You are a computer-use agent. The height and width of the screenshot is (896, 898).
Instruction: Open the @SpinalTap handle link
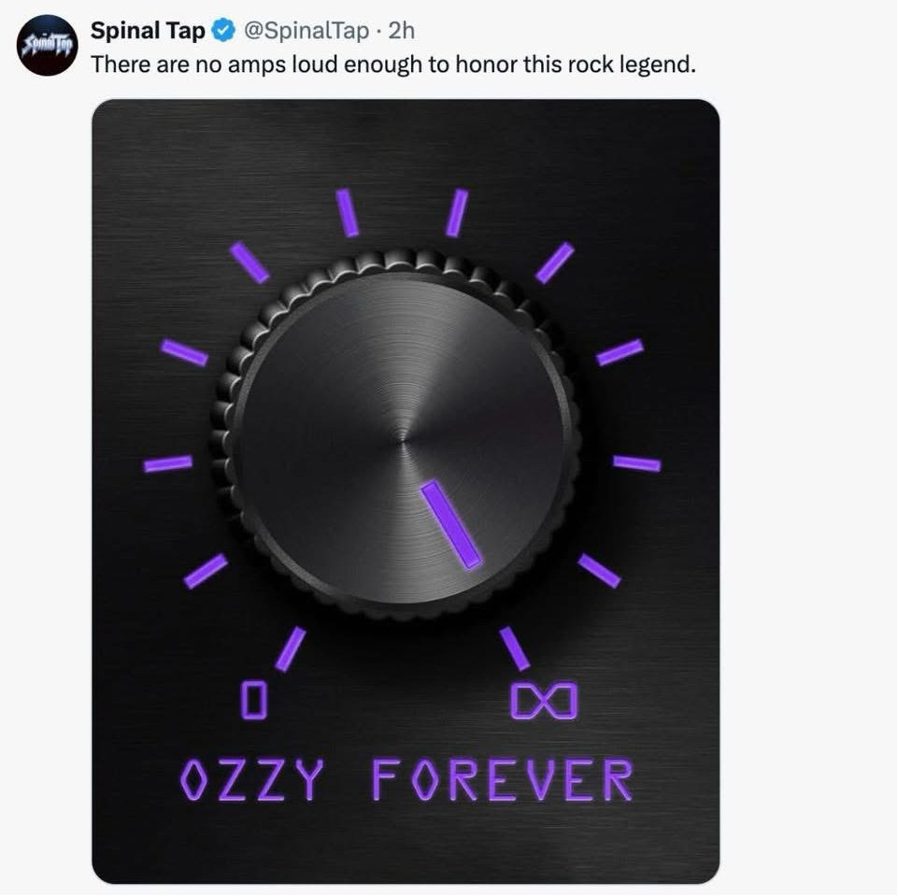pos(306,31)
